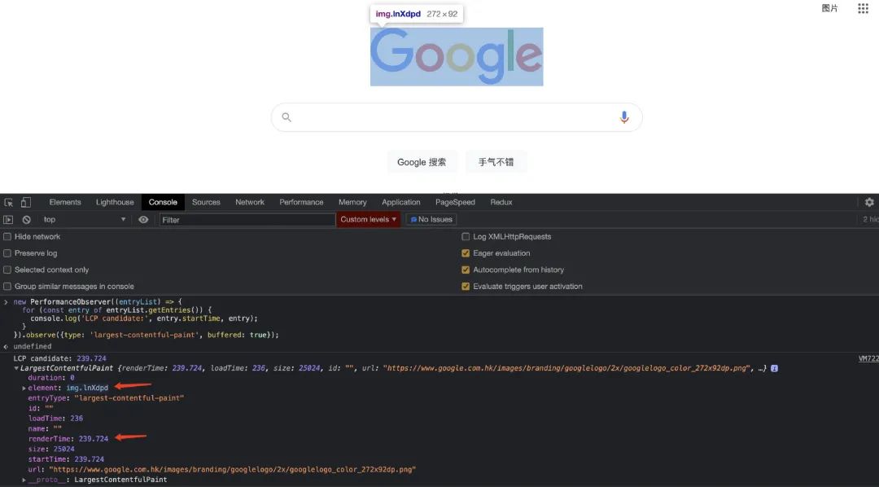Image resolution: width=879 pixels, height=487 pixels.
Task: Open DevTools settings gear
Action: pos(869,203)
